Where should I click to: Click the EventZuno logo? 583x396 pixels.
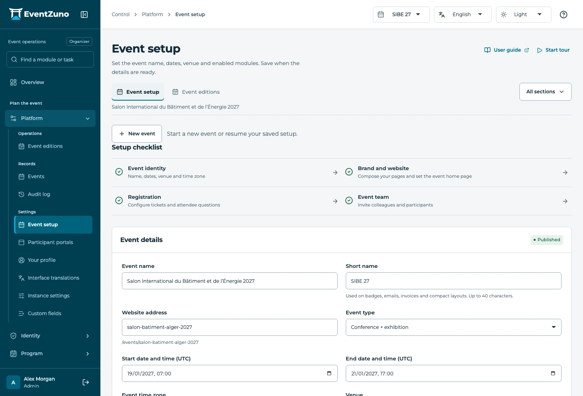(39, 14)
